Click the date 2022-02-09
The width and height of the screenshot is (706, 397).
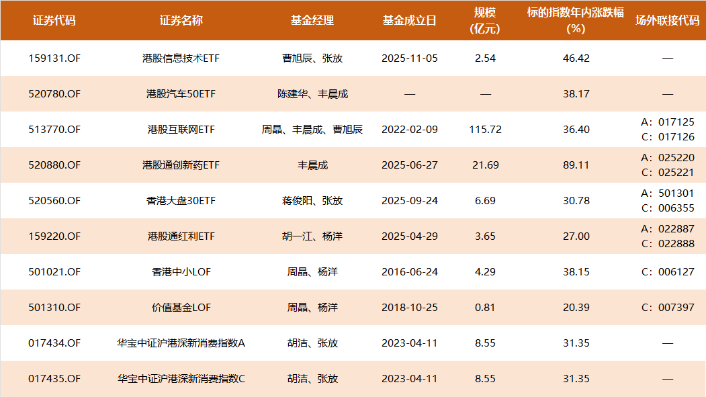410,130
